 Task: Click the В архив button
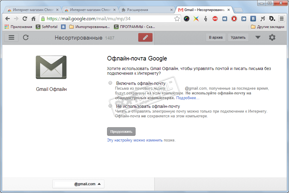coord(216,38)
